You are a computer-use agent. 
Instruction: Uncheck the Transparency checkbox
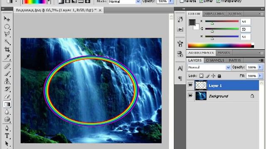pos(218,1)
